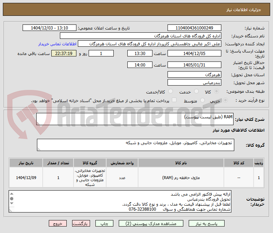This screenshot has width=273, height=233.
Task: Click the buyer notes scrollbar thumb
Action: pos(12,198)
